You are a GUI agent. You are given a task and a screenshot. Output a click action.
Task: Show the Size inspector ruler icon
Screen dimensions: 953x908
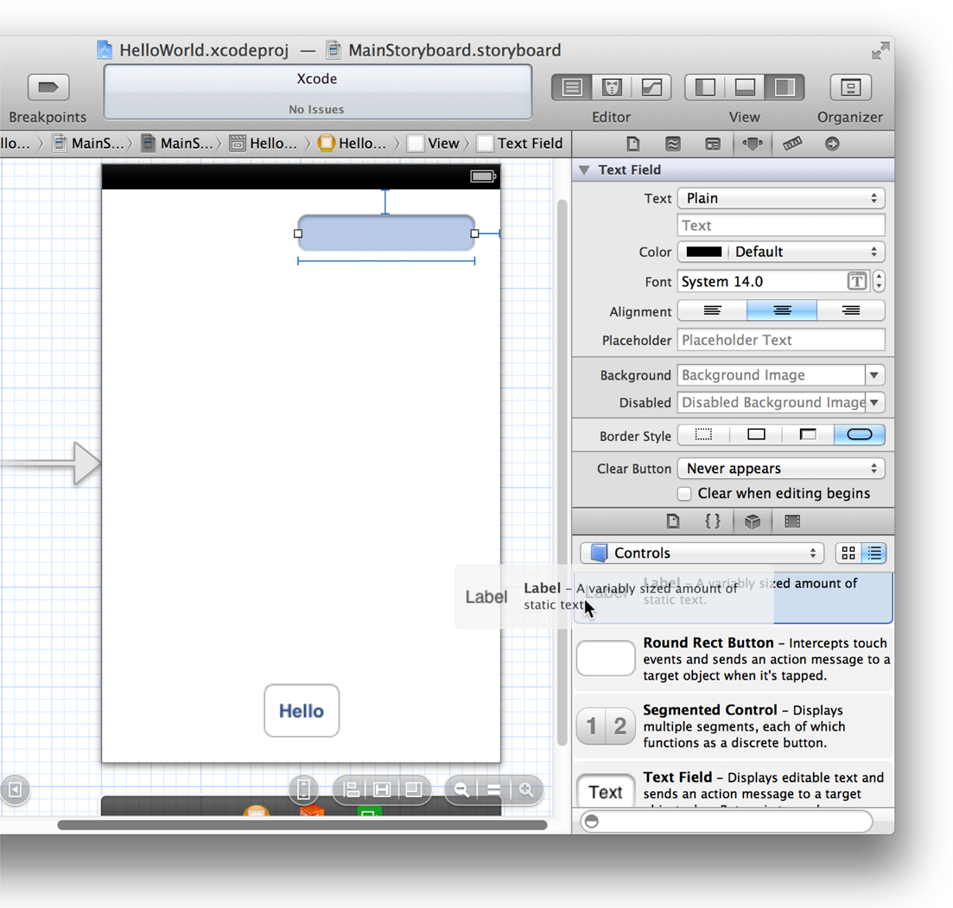792,144
